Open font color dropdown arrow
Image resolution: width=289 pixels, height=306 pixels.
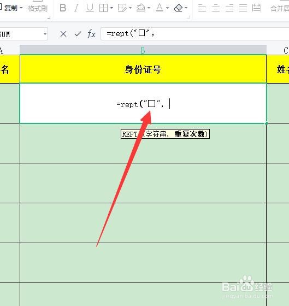[167, 8]
